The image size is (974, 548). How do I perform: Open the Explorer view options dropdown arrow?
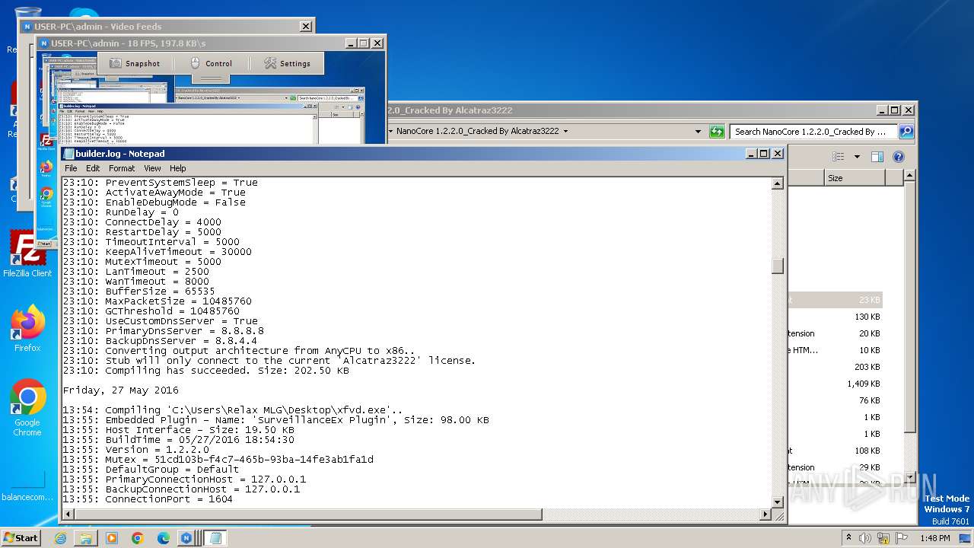pos(857,157)
